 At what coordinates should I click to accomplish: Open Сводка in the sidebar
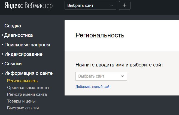pyautogui.click(x=13, y=26)
